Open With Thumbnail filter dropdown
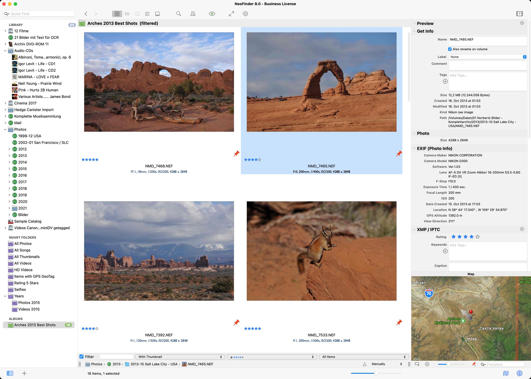The image size is (531, 379). [180, 357]
